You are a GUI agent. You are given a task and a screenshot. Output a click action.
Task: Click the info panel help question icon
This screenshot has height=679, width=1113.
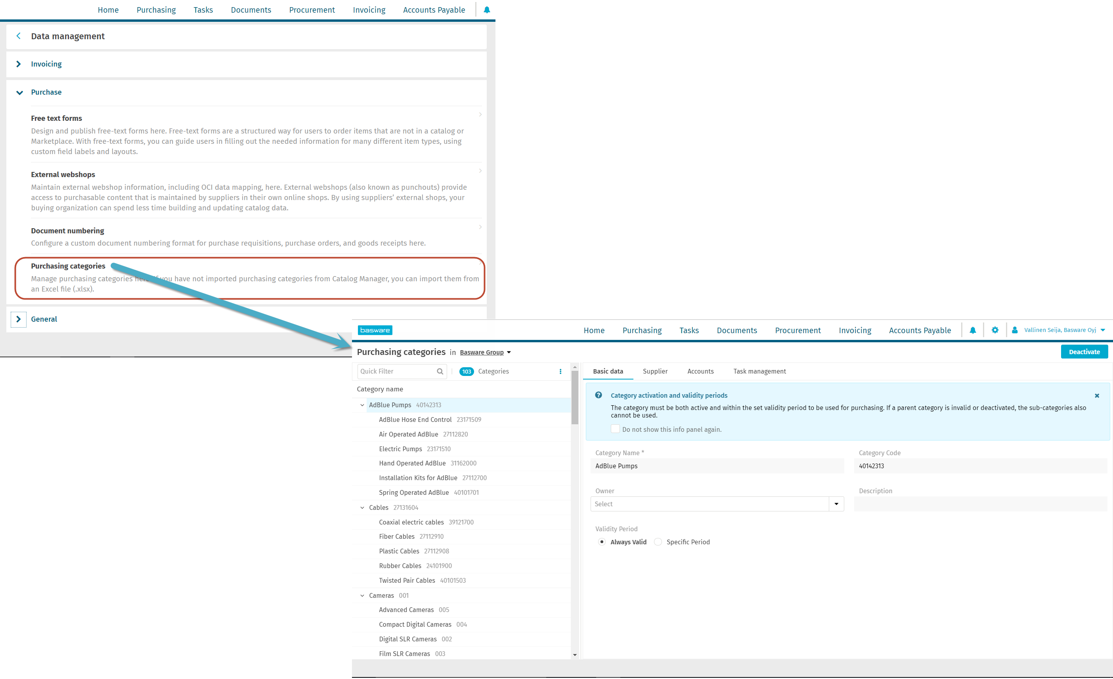coord(598,395)
